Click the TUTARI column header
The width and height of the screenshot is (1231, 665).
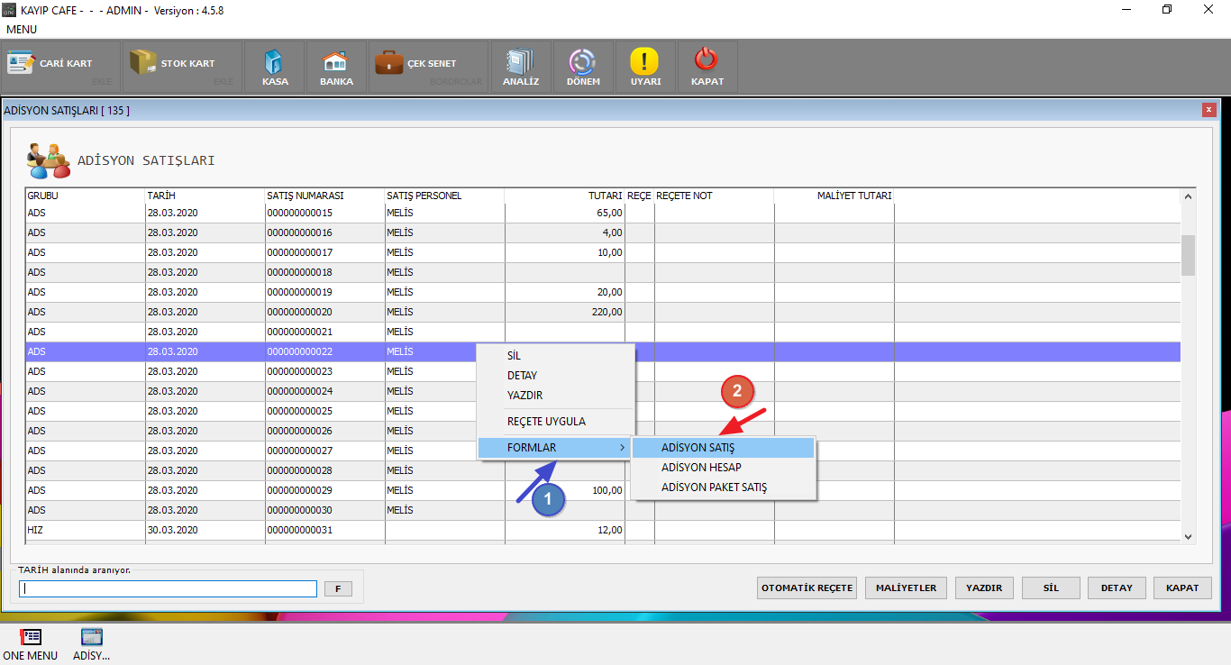pyautogui.click(x=565, y=196)
